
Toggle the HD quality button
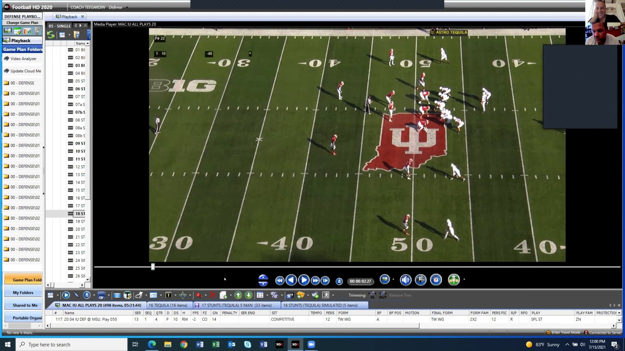(453, 280)
